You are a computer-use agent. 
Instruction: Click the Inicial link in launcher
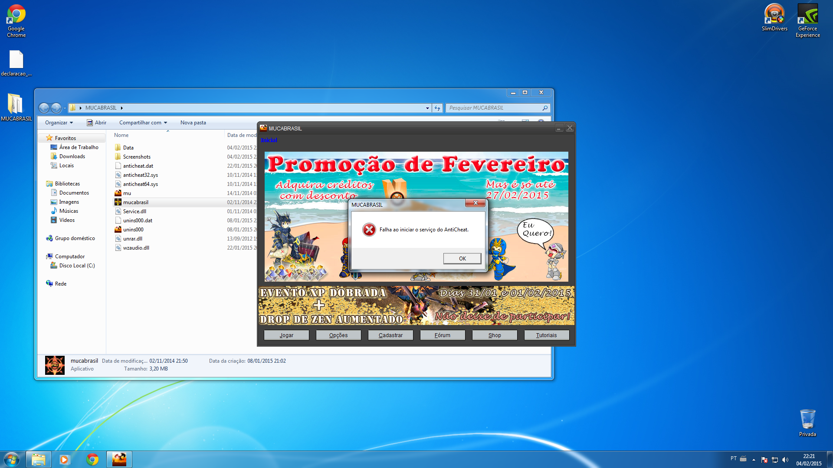point(269,140)
